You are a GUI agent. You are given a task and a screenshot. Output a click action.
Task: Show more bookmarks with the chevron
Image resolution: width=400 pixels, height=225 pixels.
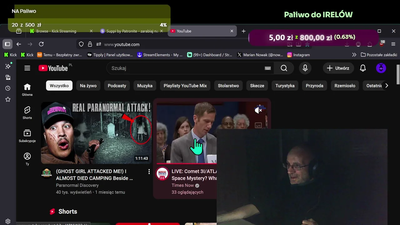[354, 55]
